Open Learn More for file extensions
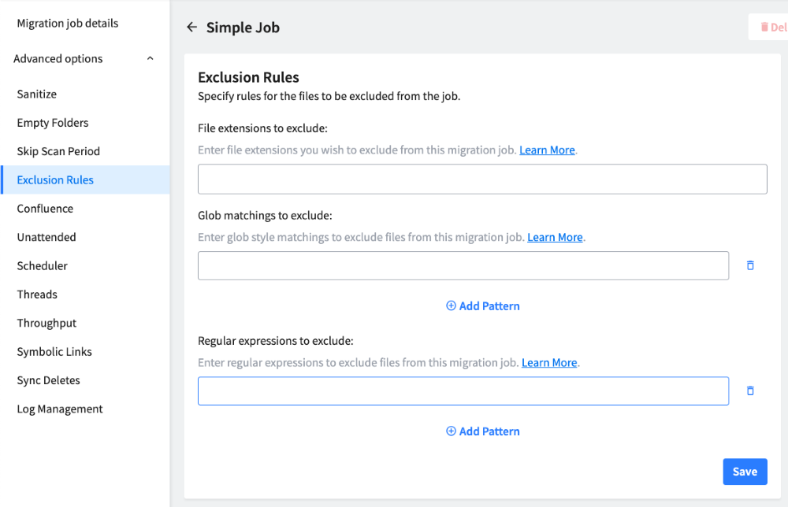 coord(547,150)
